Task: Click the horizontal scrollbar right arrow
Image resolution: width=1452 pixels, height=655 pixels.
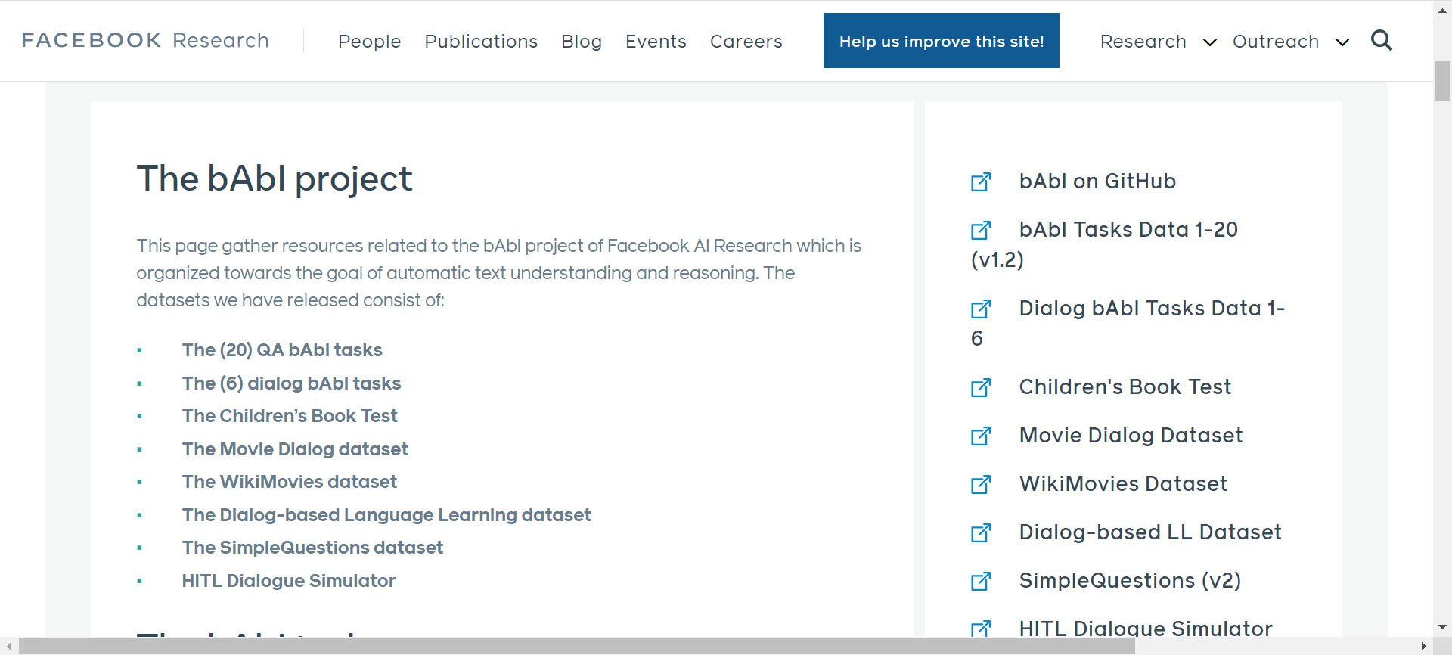Action: point(1424,647)
